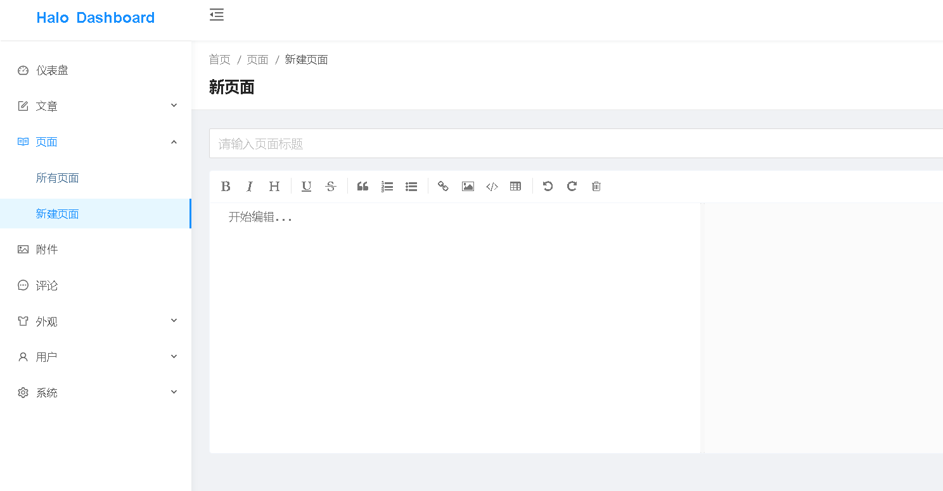The image size is (943, 491).
Task: Insert an image into the editor
Action: click(468, 186)
